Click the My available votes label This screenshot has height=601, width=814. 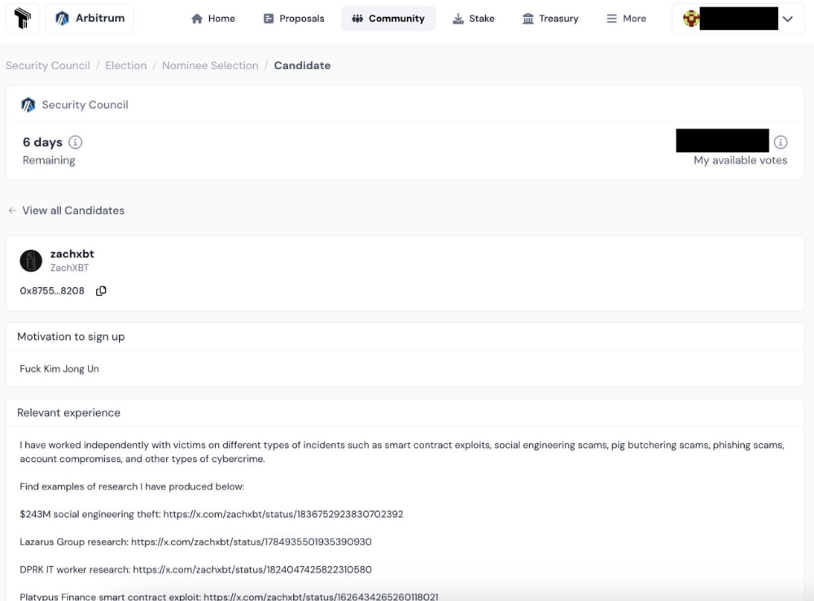click(x=740, y=160)
